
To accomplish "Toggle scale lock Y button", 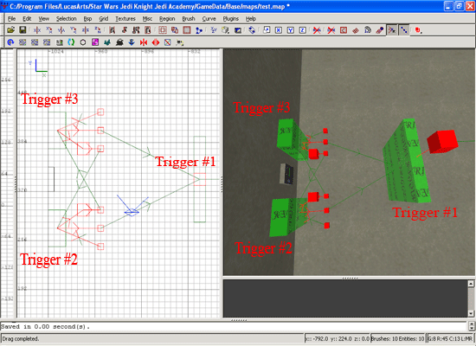I will [291, 30].
